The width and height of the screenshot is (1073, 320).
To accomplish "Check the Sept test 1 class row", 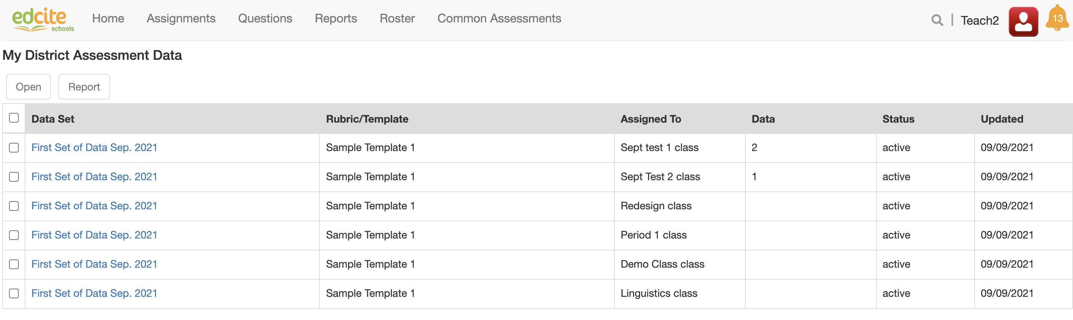I will point(14,148).
